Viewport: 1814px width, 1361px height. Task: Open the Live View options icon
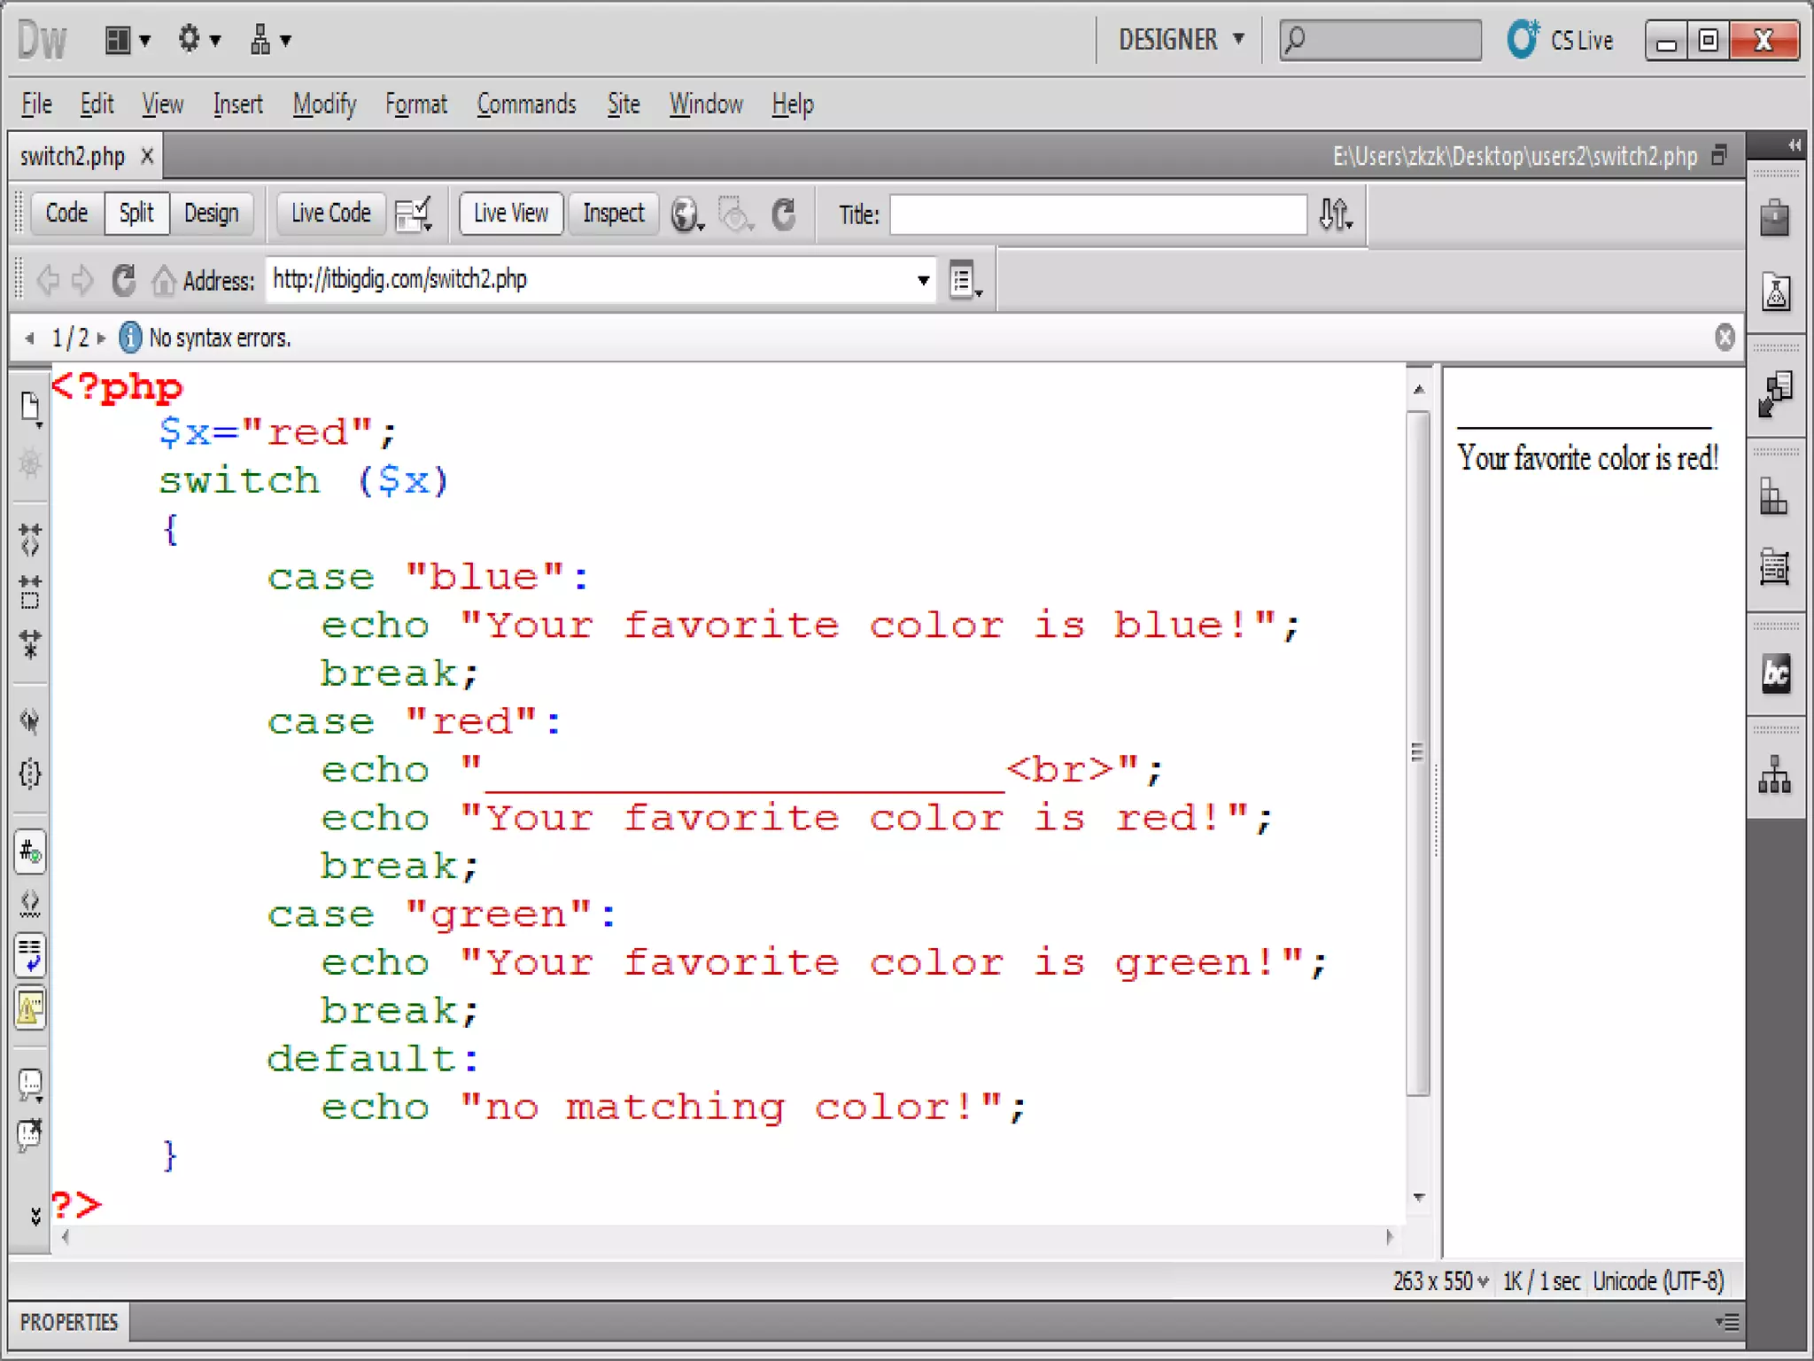click(x=965, y=281)
